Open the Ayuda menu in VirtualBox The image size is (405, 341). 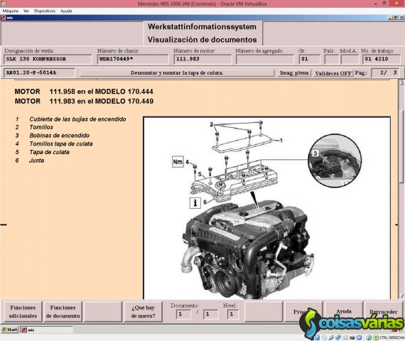(66, 11)
